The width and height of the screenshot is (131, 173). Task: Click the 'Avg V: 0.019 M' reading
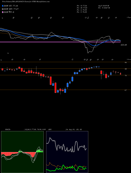(104, 6)
